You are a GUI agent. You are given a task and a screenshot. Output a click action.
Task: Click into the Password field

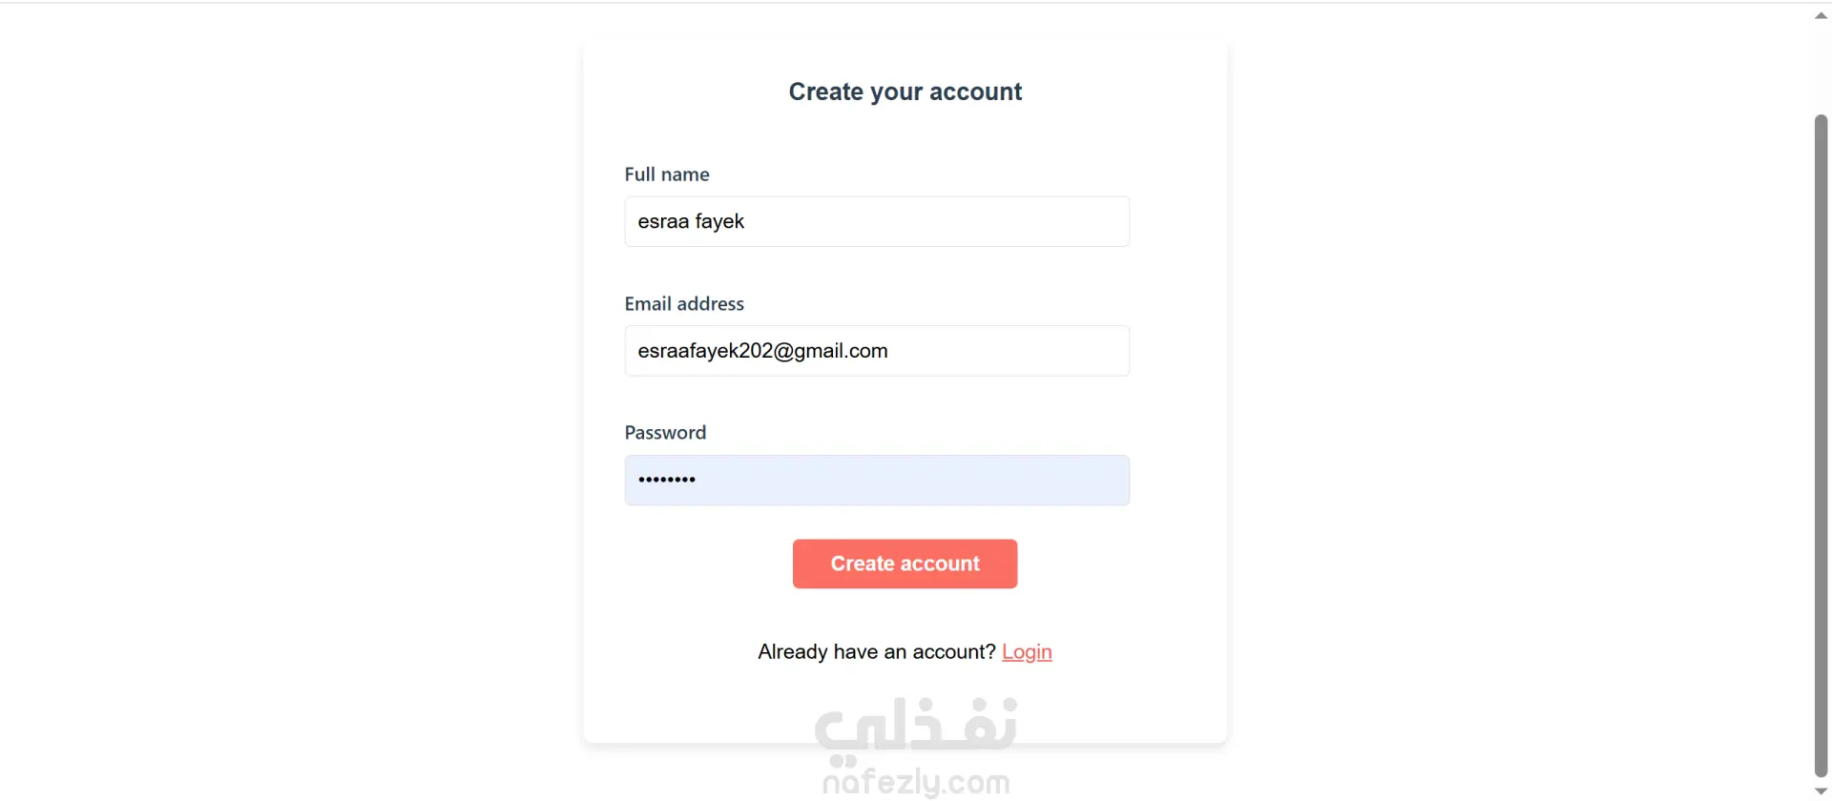876,480
